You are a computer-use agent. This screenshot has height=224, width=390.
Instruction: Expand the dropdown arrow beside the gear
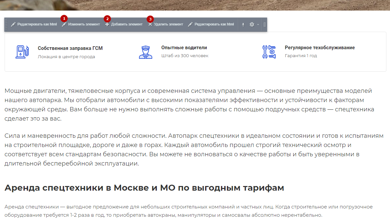[258, 25]
